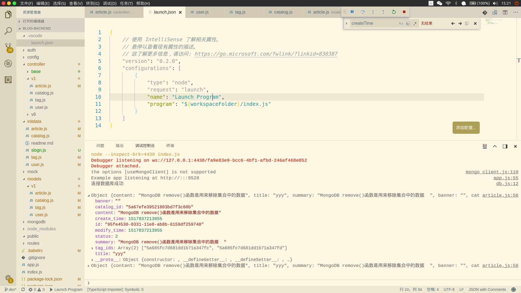Click Step Over in debug toolbar

pos(363,12)
